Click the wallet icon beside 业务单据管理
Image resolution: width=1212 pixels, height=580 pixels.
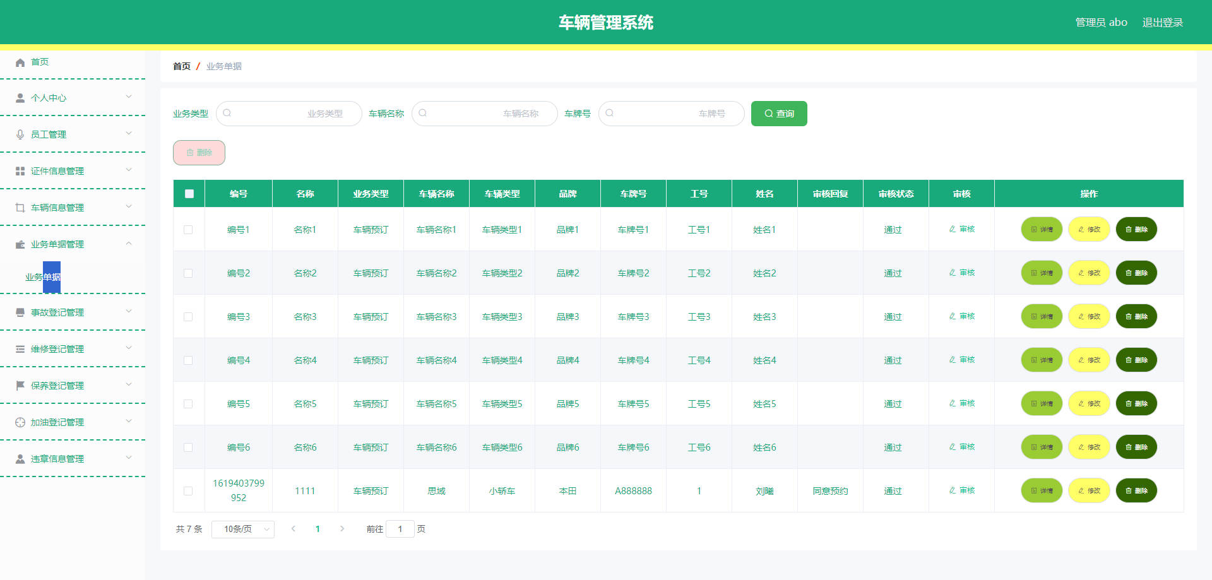tap(20, 244)
